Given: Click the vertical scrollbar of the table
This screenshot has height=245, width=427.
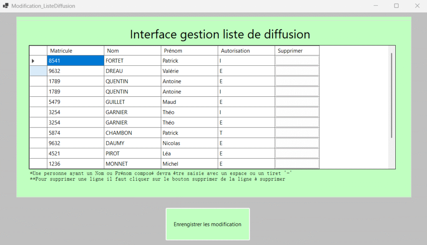Looking at the screenshot, I should tap(391, 96).
